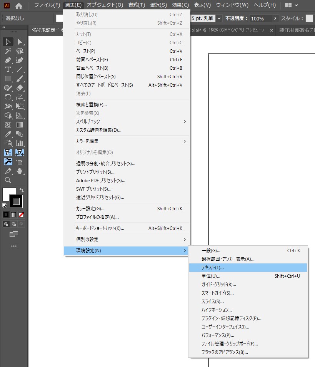Viewport: 315px width, 367px height.
Task: Select the Artboard tool
Action: click(20, 162)
